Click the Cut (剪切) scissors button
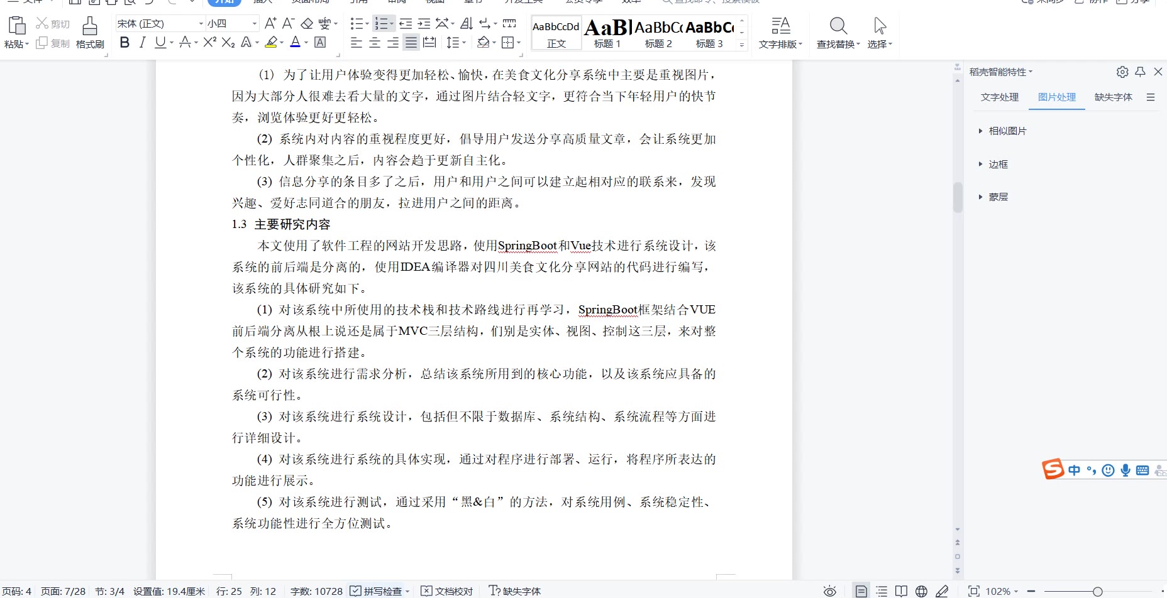 point(52,24)
